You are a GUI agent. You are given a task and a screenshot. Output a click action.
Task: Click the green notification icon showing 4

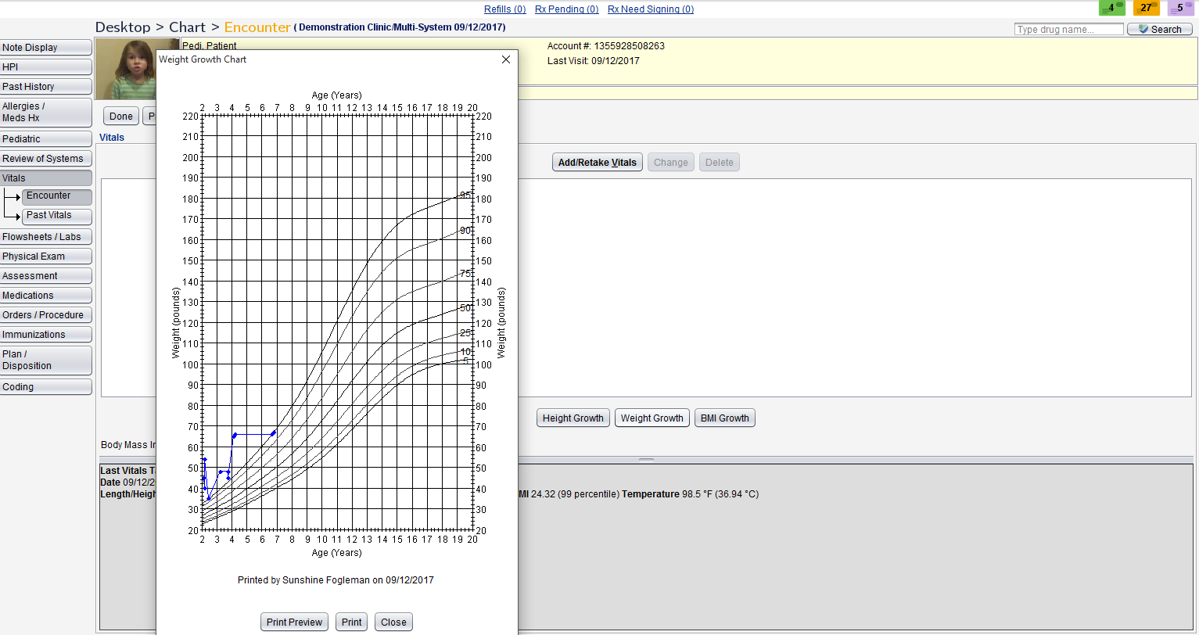[1112, 8]
